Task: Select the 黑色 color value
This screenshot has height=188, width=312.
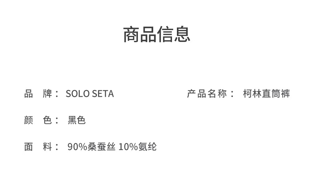Action: 77,120
